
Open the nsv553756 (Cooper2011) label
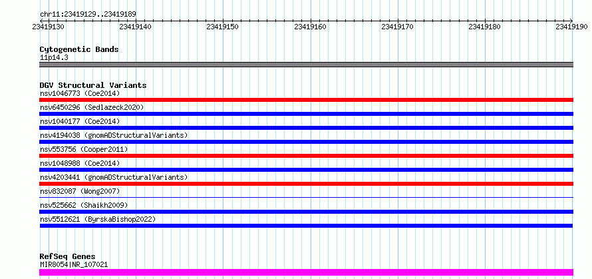tap(84, 149)
